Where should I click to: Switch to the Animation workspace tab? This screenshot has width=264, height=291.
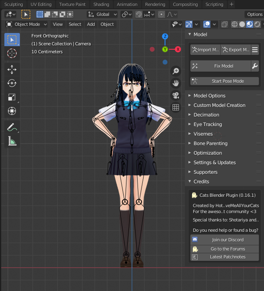point(127,4)
